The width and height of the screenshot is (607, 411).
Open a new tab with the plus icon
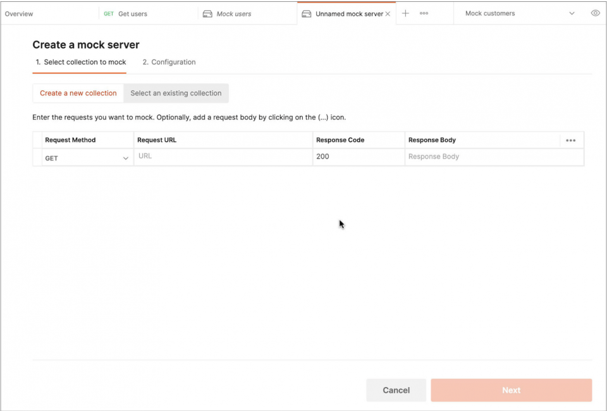pyautogui.click(x=405, y=13)
